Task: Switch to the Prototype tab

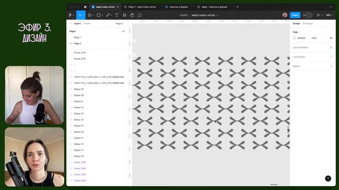Action: click(x=308, y=23)
